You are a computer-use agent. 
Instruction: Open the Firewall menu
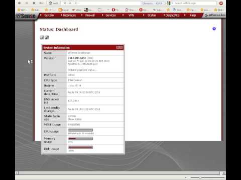(x=90, y=15)
